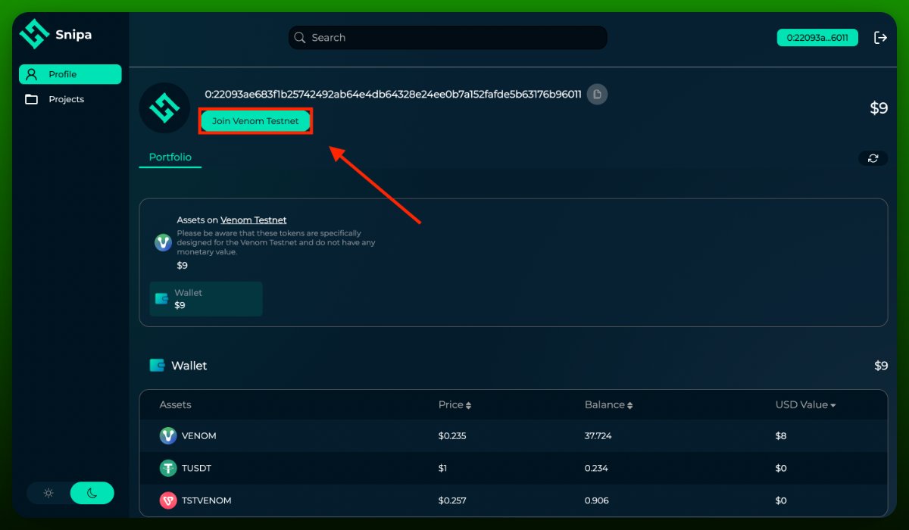Screen dimensions: 909x530
Task: Click the VENOM USD value $8
Action: point(782,436)
